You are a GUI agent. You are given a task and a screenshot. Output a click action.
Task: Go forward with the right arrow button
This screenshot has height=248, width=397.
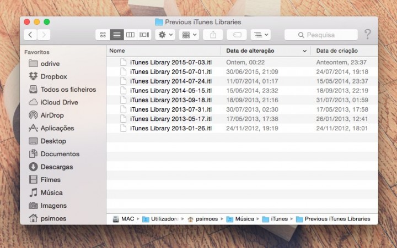[x=44, y=35]
